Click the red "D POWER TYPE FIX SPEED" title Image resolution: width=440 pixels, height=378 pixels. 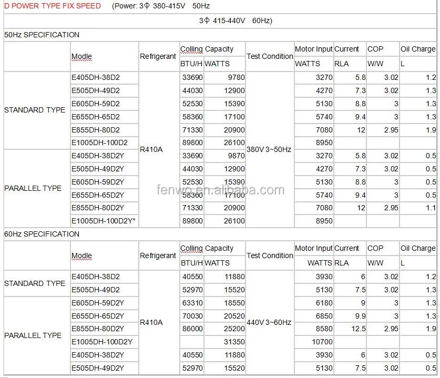tap(52, 6)
